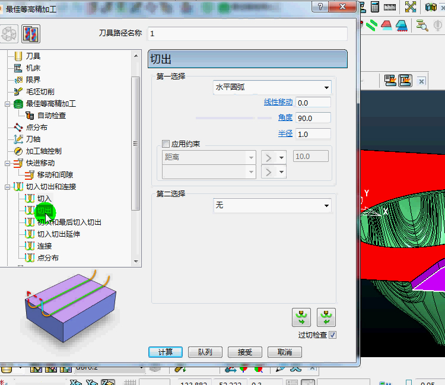
Task: Open 连接 links page
Action: [44, 246]
